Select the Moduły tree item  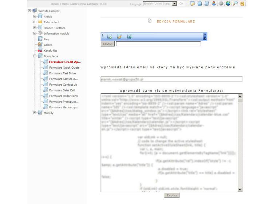[48, 113]
